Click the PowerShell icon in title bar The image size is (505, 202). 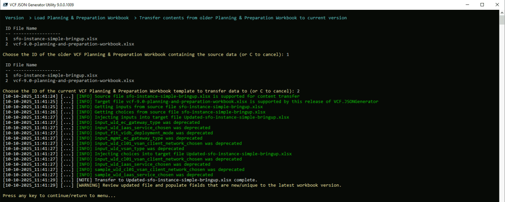pyautogui.click(x=6, y=4)
